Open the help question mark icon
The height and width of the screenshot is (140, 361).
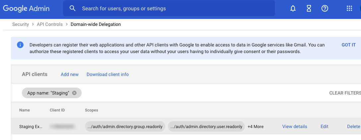325,9
